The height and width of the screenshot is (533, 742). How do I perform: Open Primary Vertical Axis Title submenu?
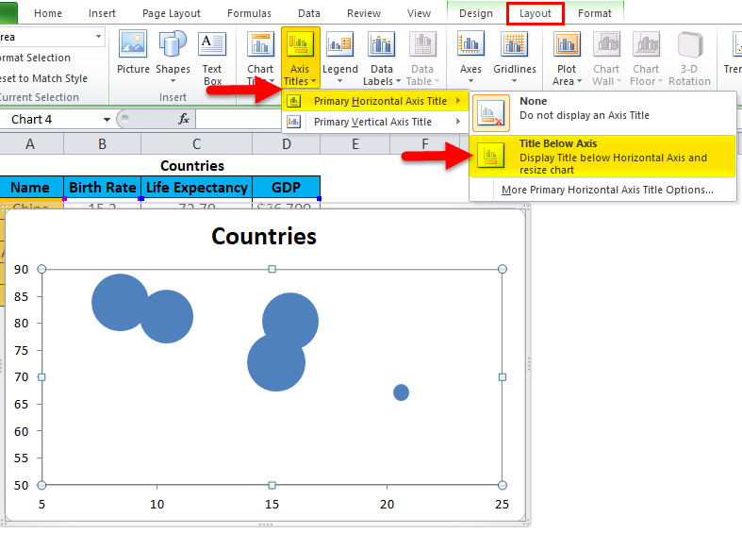tap(375, 122)
